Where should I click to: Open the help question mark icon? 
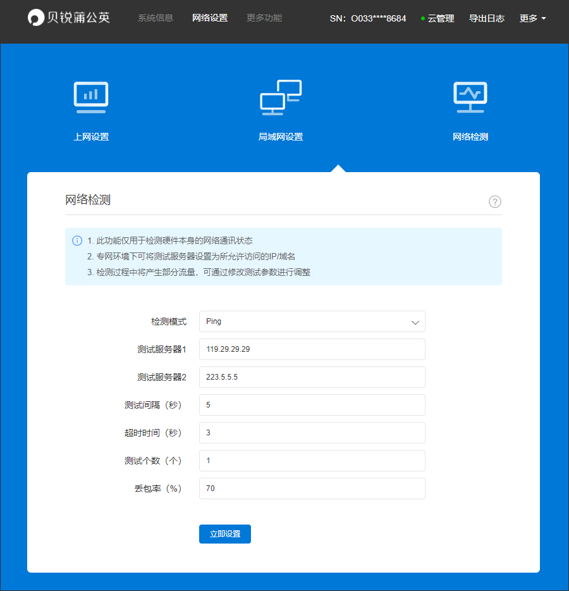(494, 202)
